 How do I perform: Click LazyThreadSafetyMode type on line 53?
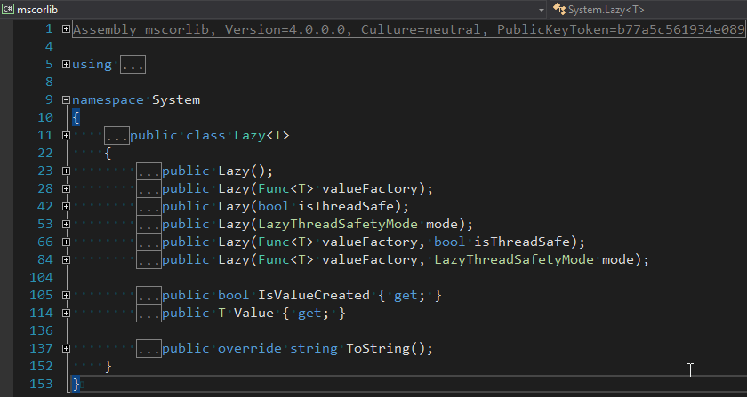338,224
